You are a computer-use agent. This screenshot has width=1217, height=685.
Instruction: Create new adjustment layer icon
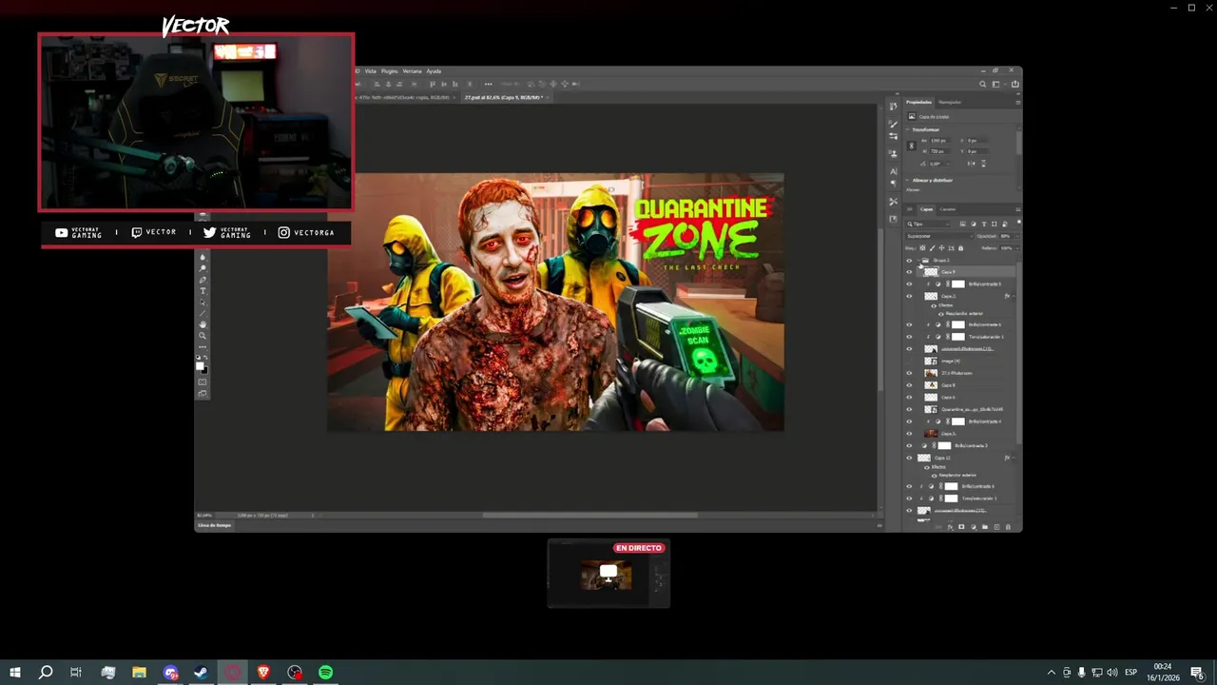(x=974, y=527)
